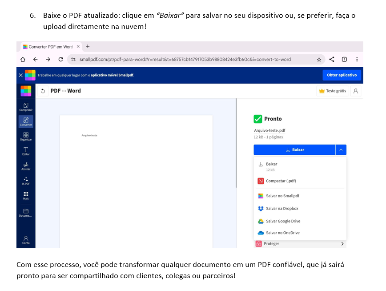This screenshot has height=291, width=386.
Task: Click the blue Baixar button
Action: (x=294, y=150)
